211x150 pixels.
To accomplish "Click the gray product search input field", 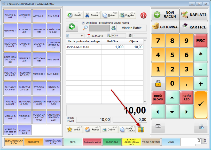I will pos(99,28).
